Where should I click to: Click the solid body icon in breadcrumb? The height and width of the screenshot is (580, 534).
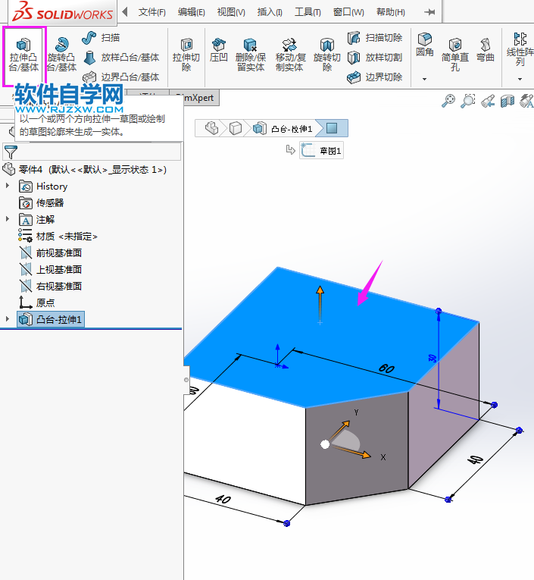tap(236, 128)
